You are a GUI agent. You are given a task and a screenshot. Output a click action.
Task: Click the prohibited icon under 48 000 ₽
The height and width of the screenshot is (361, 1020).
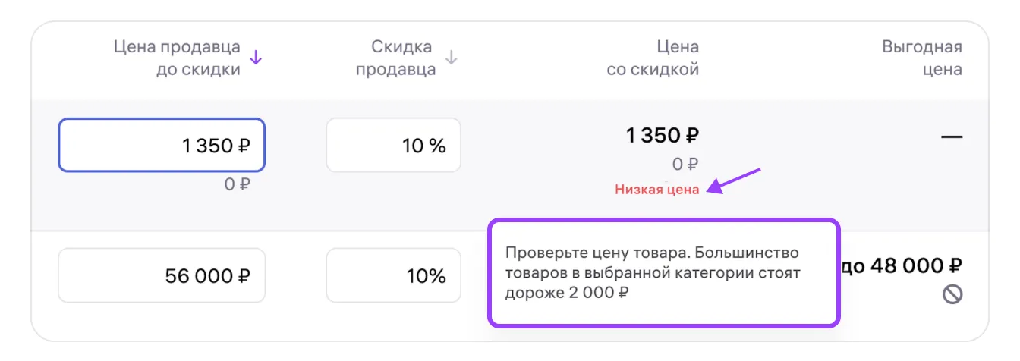[952, 295]
